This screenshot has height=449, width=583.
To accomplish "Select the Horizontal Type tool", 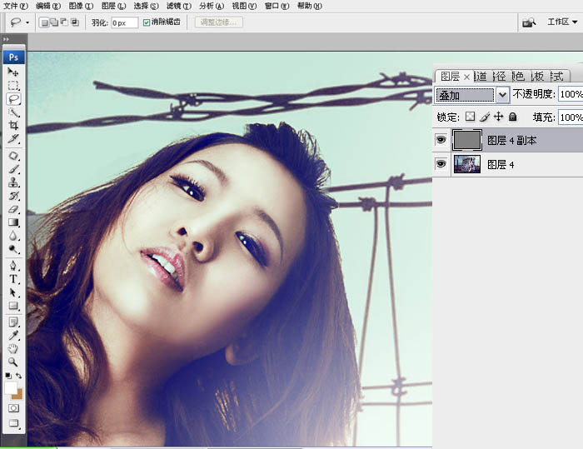I will pyautogui.click(x=13, y=279).
